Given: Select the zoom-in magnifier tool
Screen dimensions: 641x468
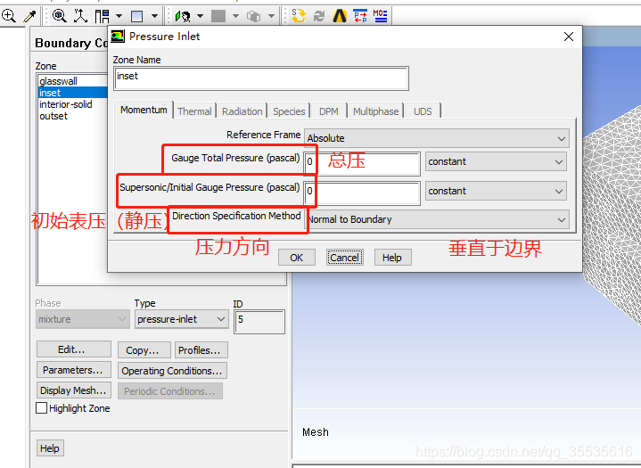Looking at the screenshot, I should (9, 16).
